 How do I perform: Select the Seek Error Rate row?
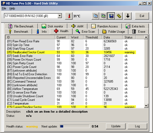click(71, 56)
